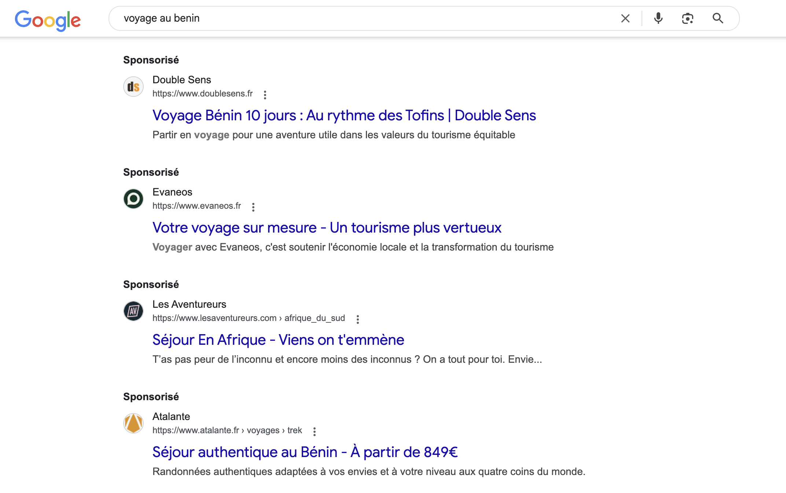Screen dimensions: 786x493
Task: Submit search with magnifying glass icon
Action: [x=718, y=18]
